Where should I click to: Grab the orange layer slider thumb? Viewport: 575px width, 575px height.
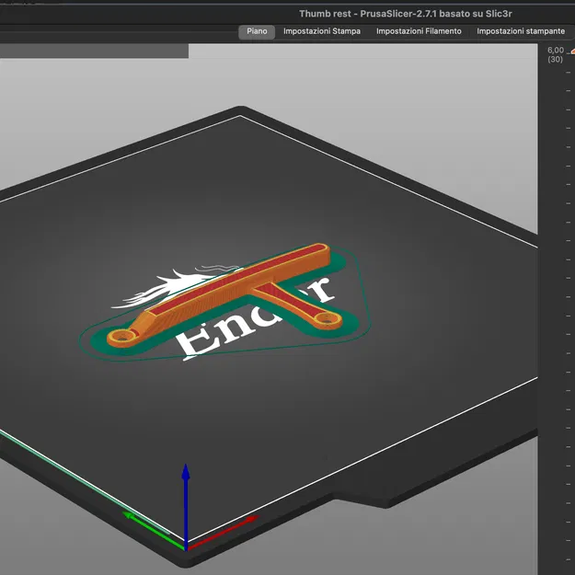[x=572, y=52]
